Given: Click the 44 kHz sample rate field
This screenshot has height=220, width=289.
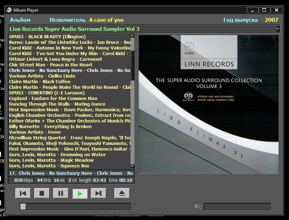Looking at the screenshot, I should [43, 180].
